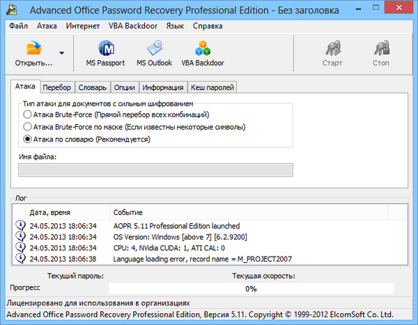Click the Открыть folder icon

pyautogui.click(x=33, y=48)
